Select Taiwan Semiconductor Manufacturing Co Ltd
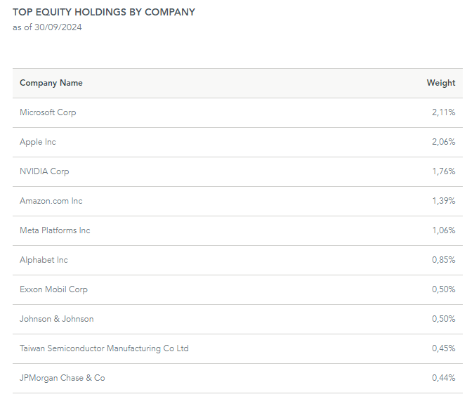 click(104, 348)
